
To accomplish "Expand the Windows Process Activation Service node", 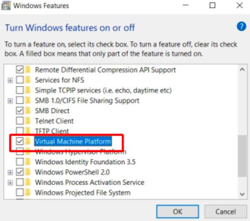I will coord(10,182).
